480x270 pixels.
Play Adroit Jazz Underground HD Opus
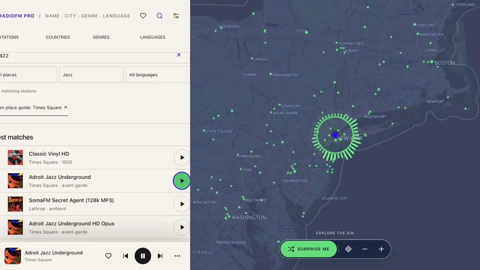182,227
